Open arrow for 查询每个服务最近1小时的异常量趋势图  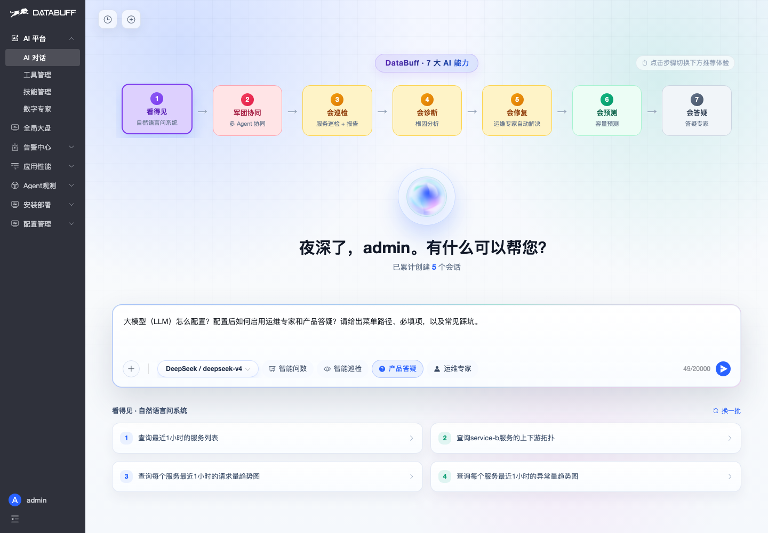pyautogui.click(x=730, y=477)
